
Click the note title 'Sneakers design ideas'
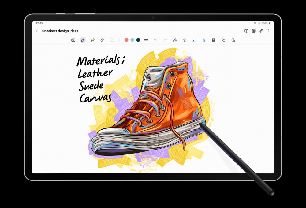tap(60, 31)
